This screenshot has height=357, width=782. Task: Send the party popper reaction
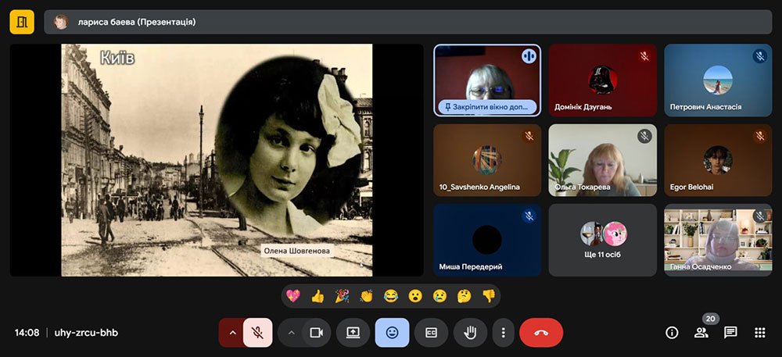point(342,296)
